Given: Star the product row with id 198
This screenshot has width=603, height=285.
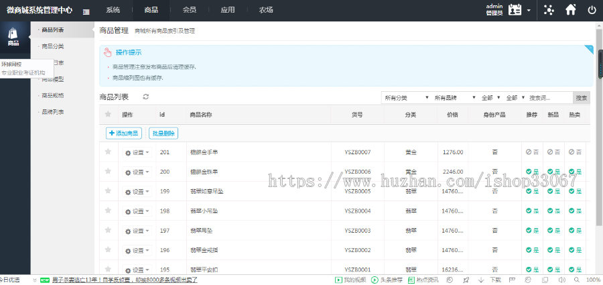Looking at the screenshot, I should tap(108, 211).
